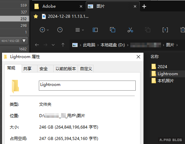Select the row showing 559 in left panel
185x144 pixels.
(15, 5)
